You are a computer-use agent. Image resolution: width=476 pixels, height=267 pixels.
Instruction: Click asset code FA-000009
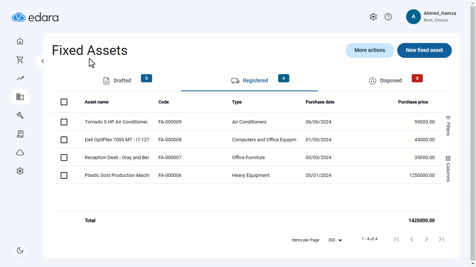coord(170,122)
